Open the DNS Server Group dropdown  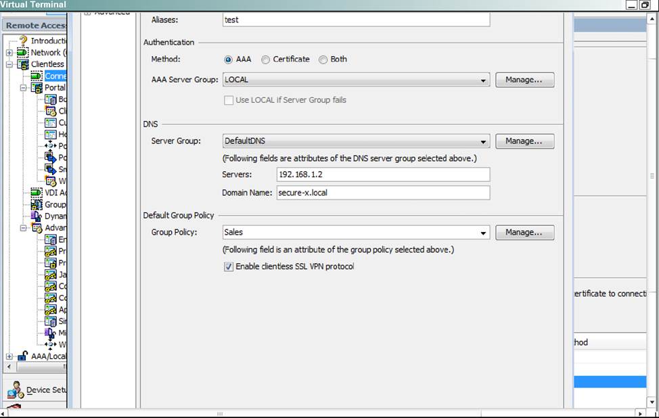pyautogui.click(x=484, y=142)
